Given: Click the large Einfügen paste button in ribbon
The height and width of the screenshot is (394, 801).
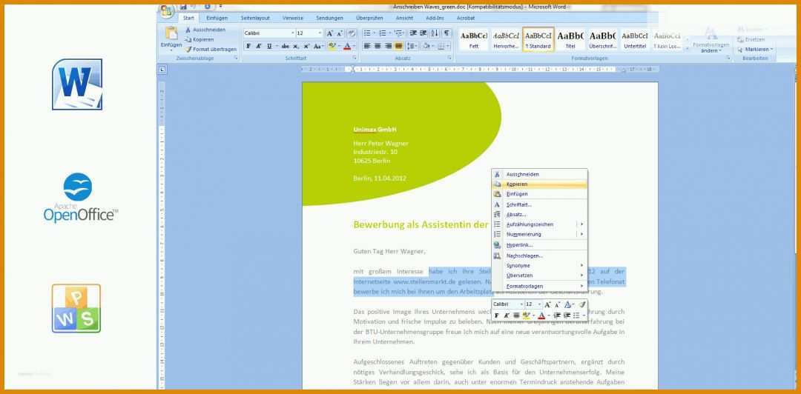Looking at the screenshot, I should coord(171,39).
